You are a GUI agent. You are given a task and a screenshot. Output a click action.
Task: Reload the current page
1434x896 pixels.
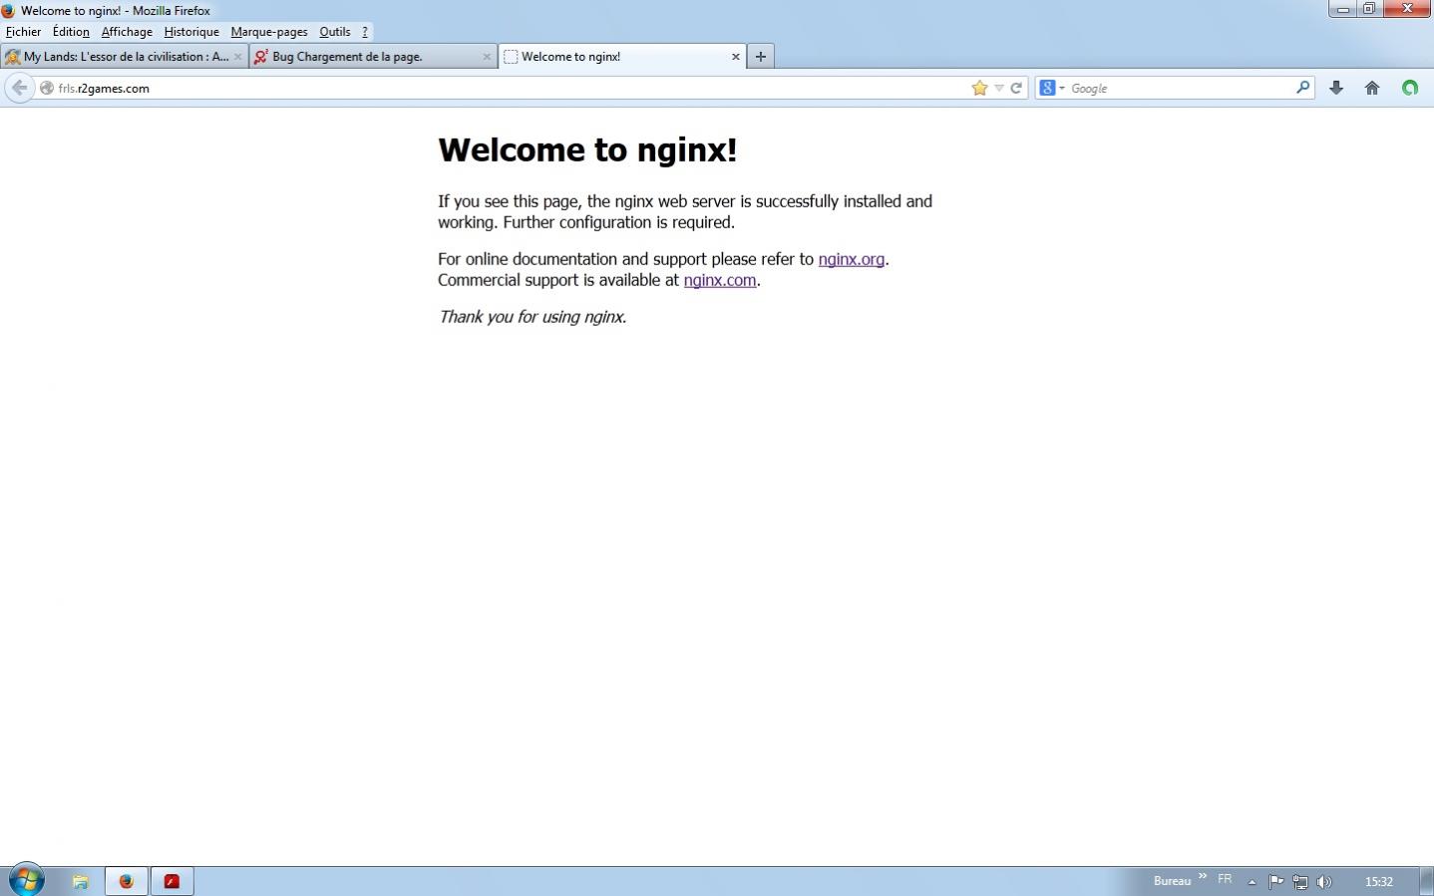[1016, 88]
